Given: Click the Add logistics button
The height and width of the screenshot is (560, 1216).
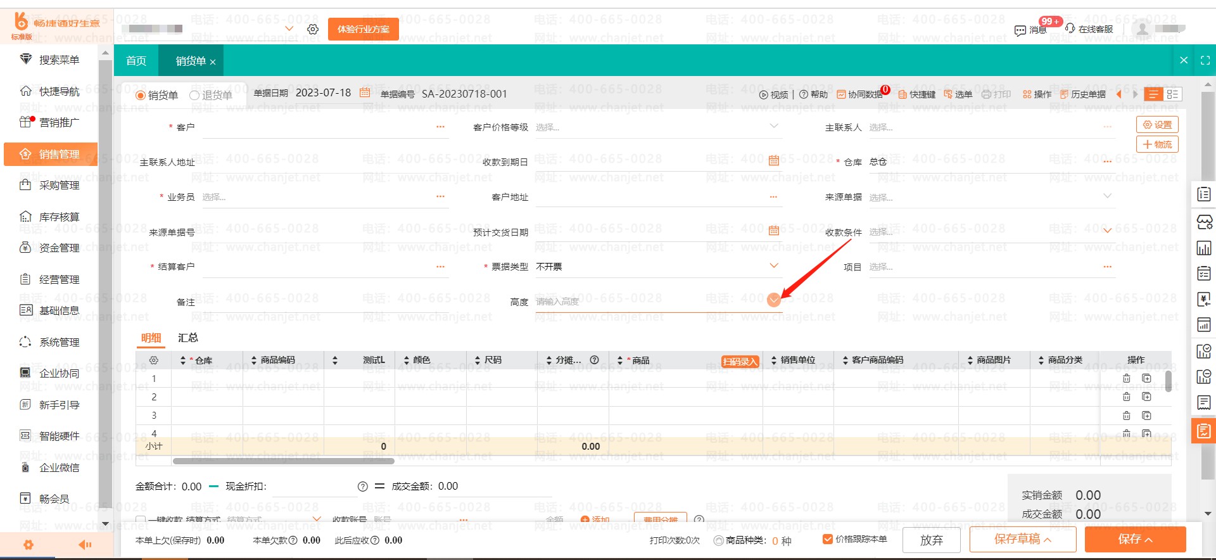Looking at the screenshot, I should [x=1156, y=144].
